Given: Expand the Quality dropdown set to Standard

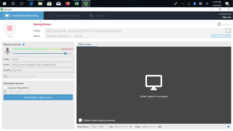Looking at the screenshot, I should point(43,70).
